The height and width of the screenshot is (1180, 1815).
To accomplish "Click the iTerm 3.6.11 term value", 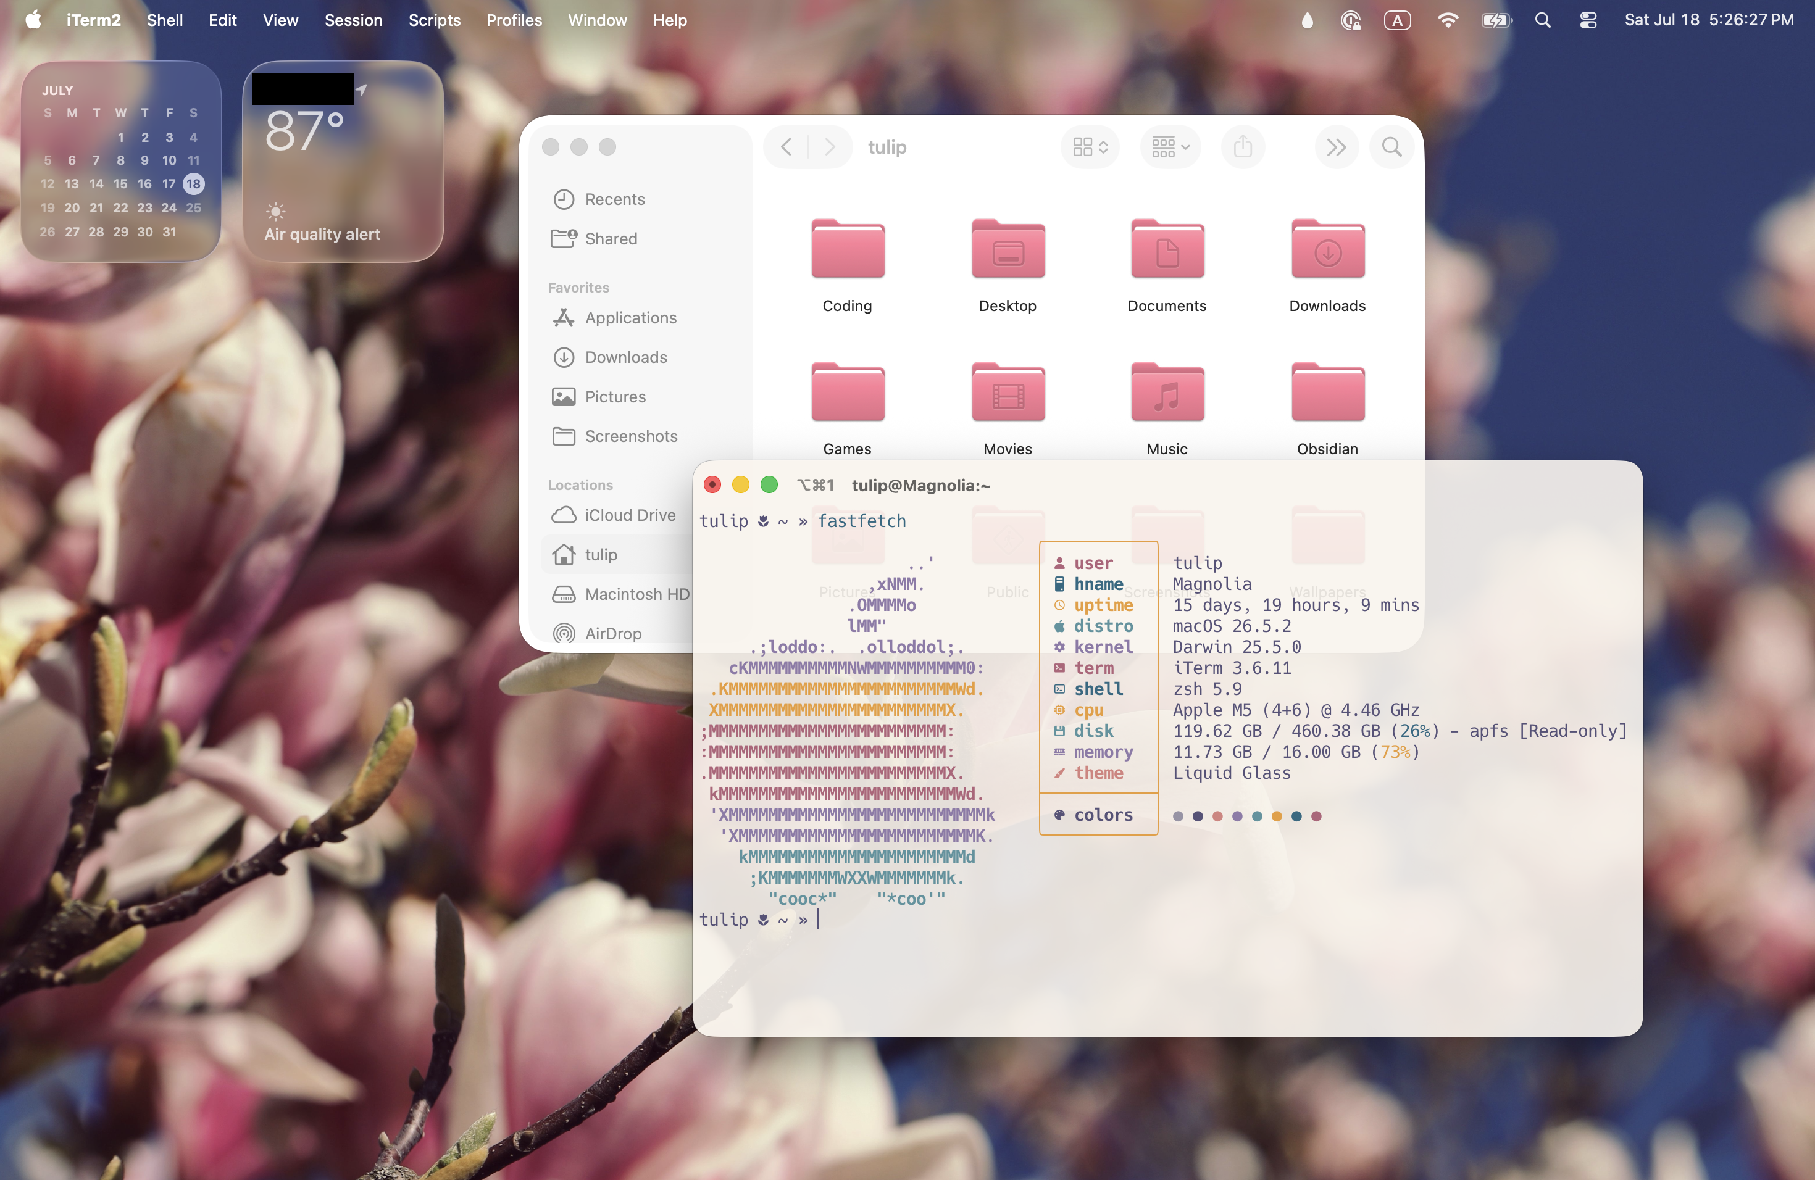I will click(x=1232, y=668).
